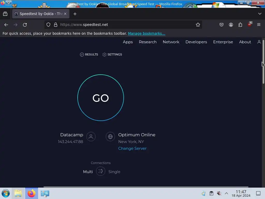Go back to previous page
Screen dimensions: 265x199
click(6, 25)
